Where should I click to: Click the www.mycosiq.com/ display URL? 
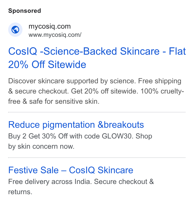(55, 35)
